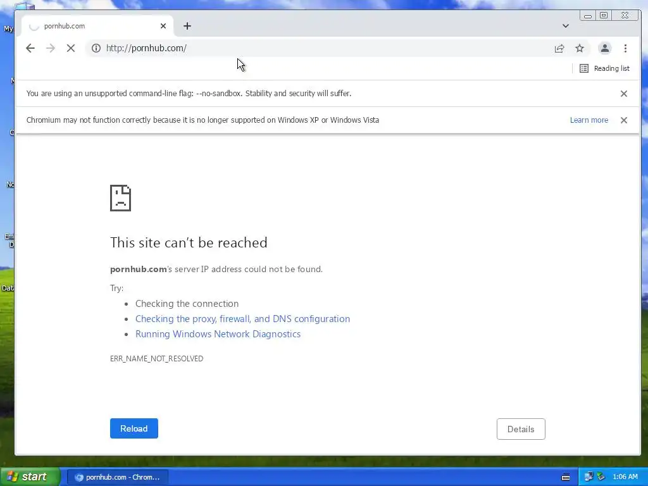This screenshot has height=486, width=648.
Task: Open Chromium three-dot menu
Action: tap(625, 48)
